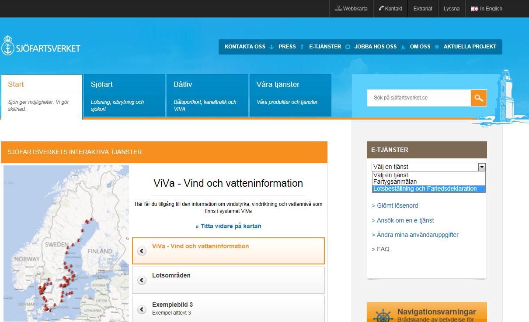
Task: Choose Lotsbeställning och Farledsdeklaration option
Action: (429, 188)
